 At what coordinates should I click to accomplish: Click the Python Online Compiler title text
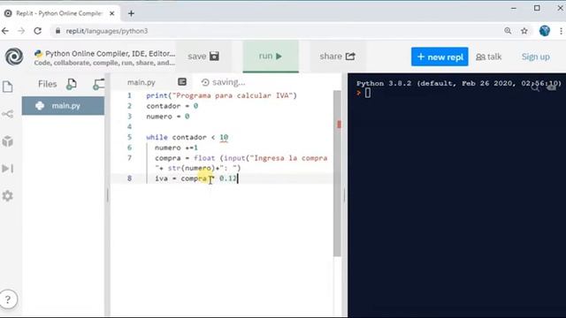(110, 54)
